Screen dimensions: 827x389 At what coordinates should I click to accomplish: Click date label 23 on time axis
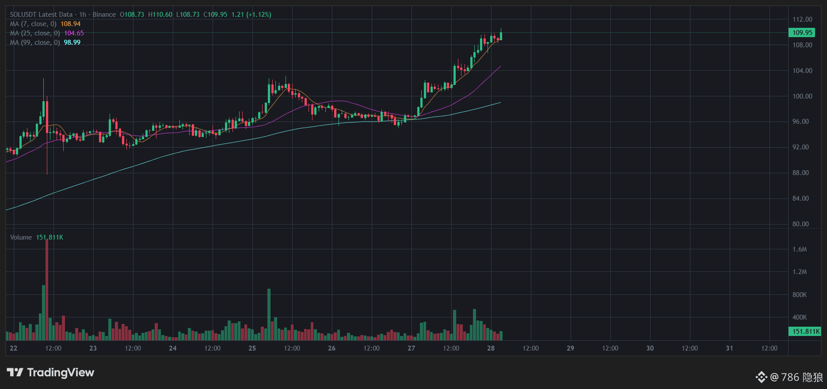click(x=93, y=348)
